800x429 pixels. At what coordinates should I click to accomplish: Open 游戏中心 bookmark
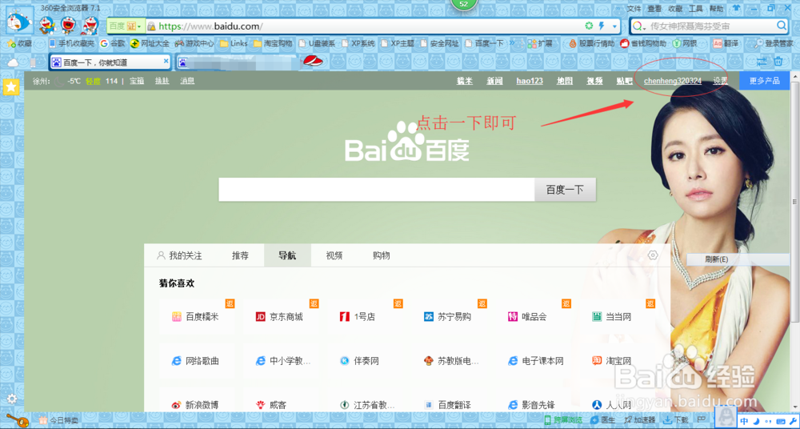(x=194, y=44)
